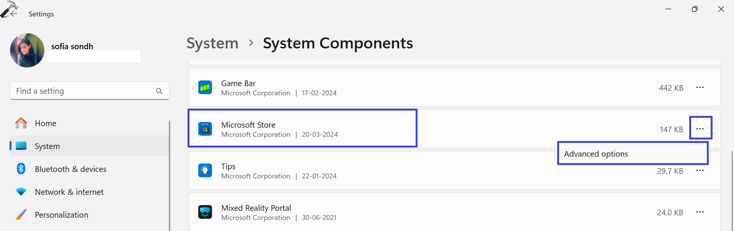Image resolution: width=734 pixels, height=231 pixels.
Task: Open more options for Microsoft Store
Action: (x=700, y=129)
